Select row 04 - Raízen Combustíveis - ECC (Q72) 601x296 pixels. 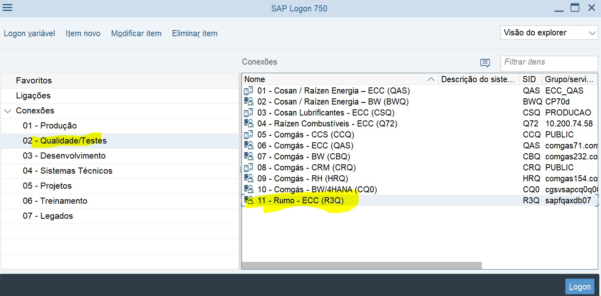(420, 124)
